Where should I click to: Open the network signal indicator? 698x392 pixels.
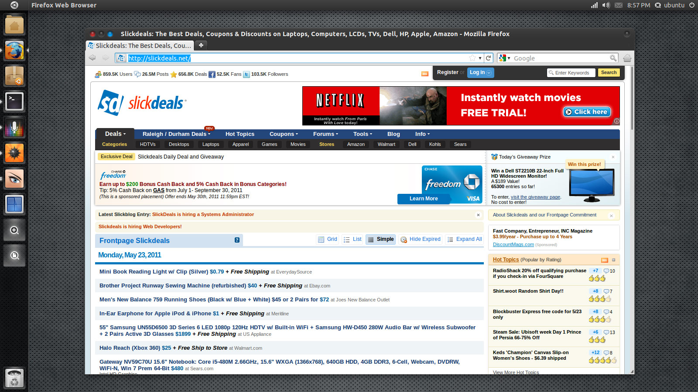594,5
